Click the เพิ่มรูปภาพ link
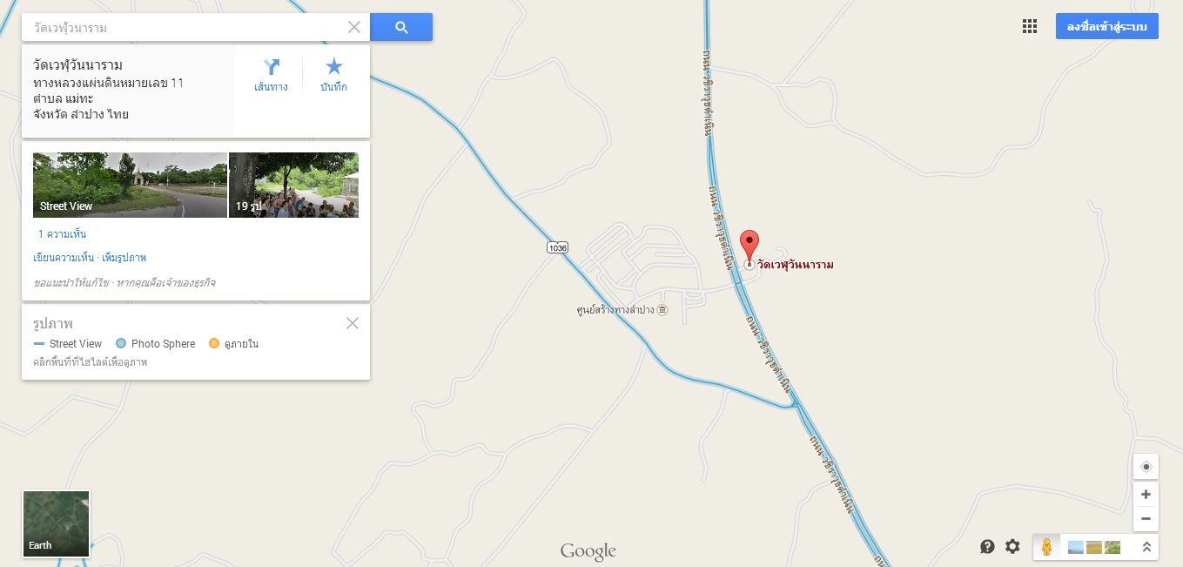 (124, 258)
